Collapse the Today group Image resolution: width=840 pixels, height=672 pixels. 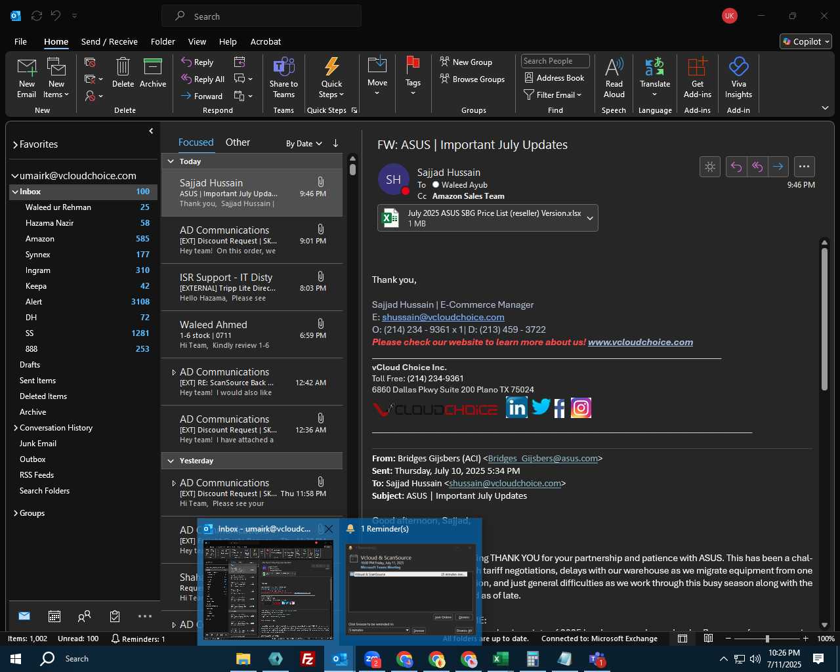(171, 161)
